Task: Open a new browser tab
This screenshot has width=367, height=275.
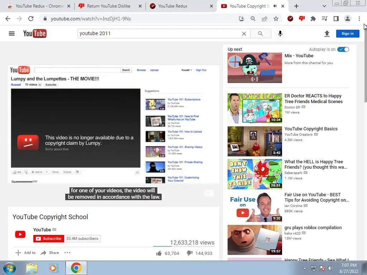Action: coord(296,6)
